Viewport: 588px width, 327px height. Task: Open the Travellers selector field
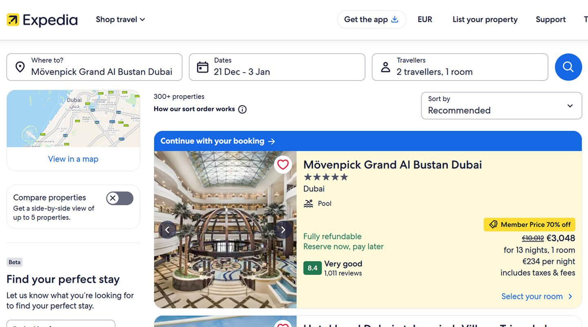(460, 67)
